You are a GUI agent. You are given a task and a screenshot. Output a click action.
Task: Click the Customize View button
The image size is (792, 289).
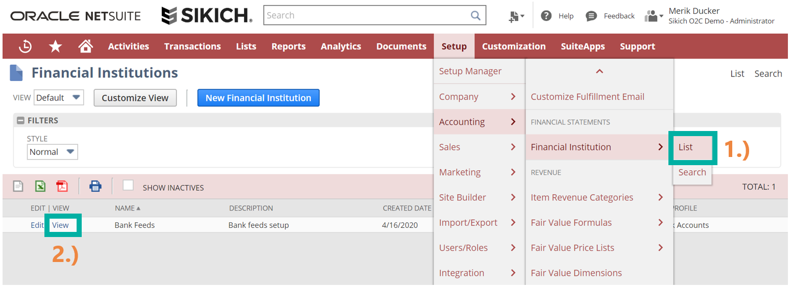coord(135,98)
